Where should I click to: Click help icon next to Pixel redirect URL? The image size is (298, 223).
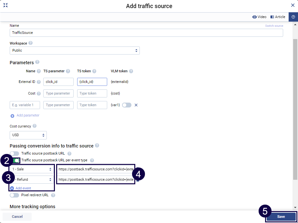(x=53, y=195)
